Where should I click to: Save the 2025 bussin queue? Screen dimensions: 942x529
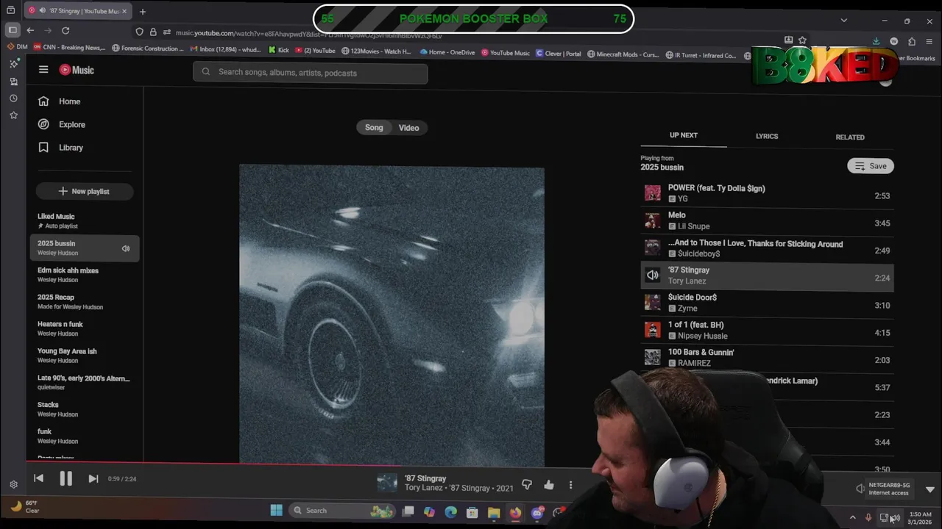tap(871, 166)
